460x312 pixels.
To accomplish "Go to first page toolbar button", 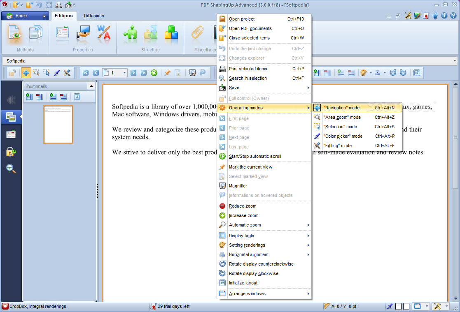I will click(x=86, y=73).
